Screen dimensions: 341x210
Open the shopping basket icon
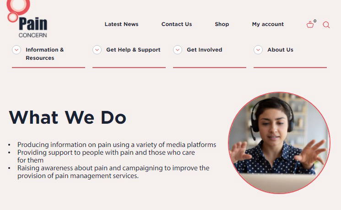[310, 25]
